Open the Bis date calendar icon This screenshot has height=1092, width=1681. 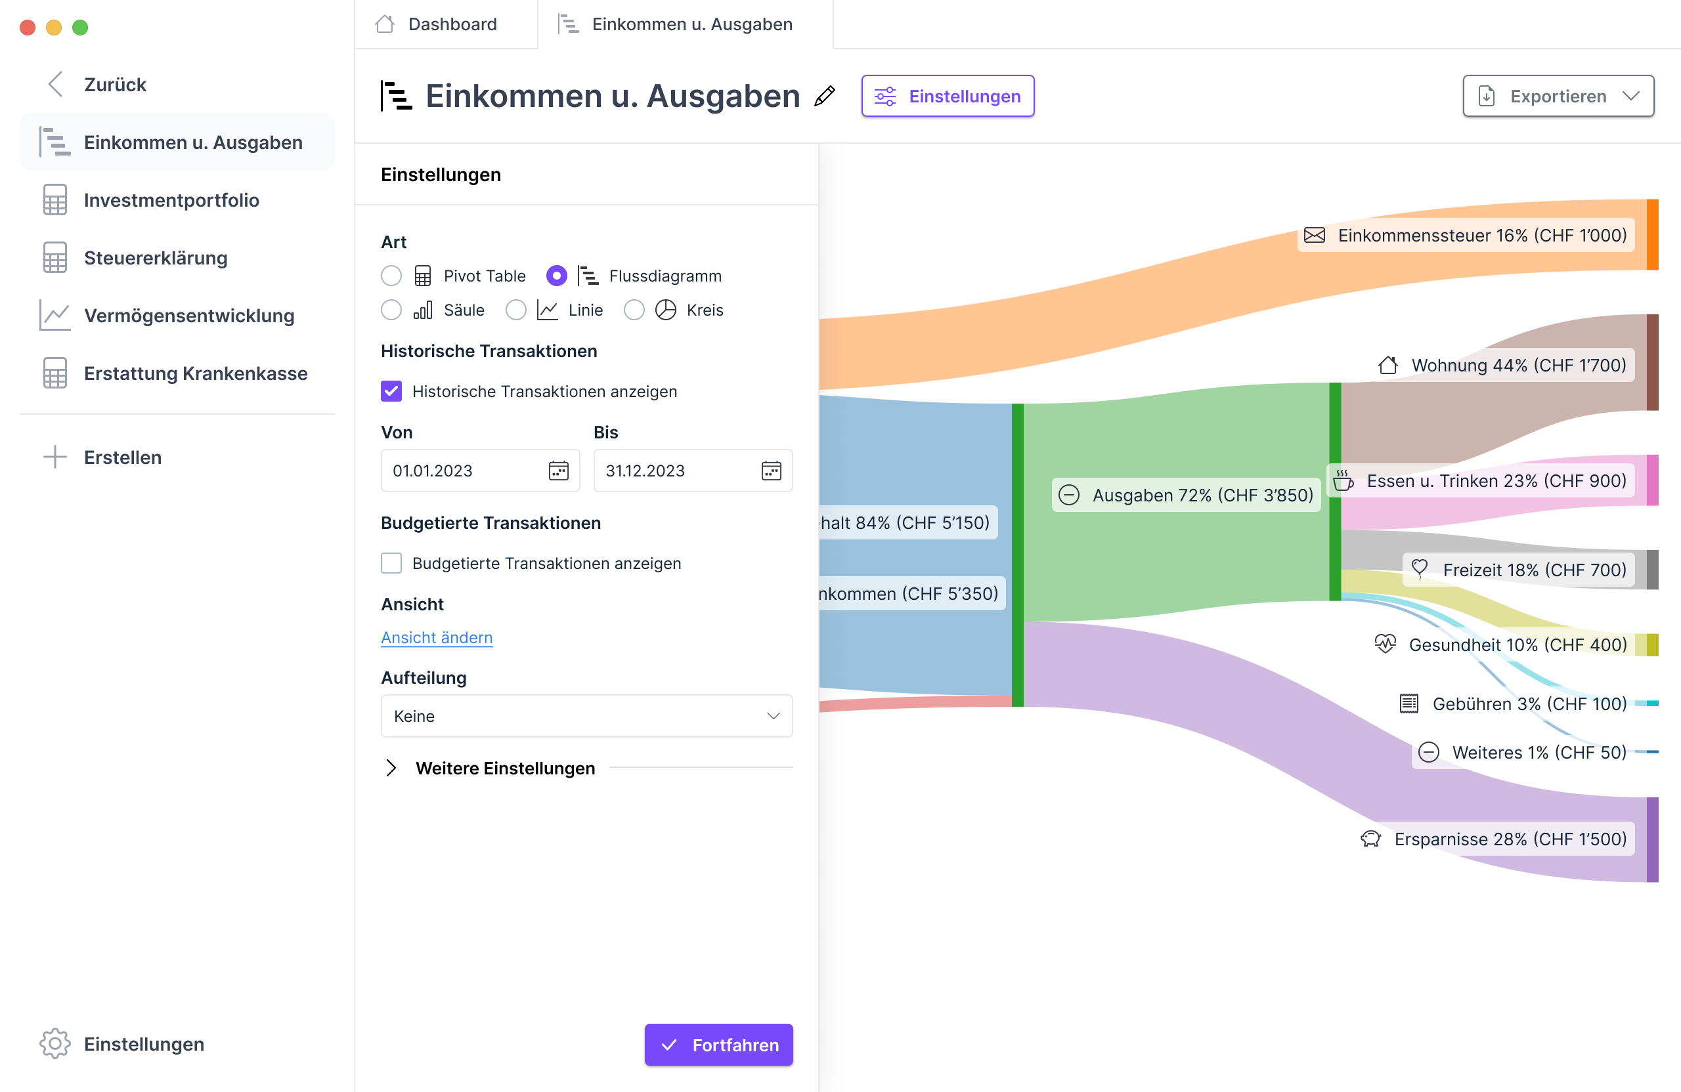[x=772, y=471]
